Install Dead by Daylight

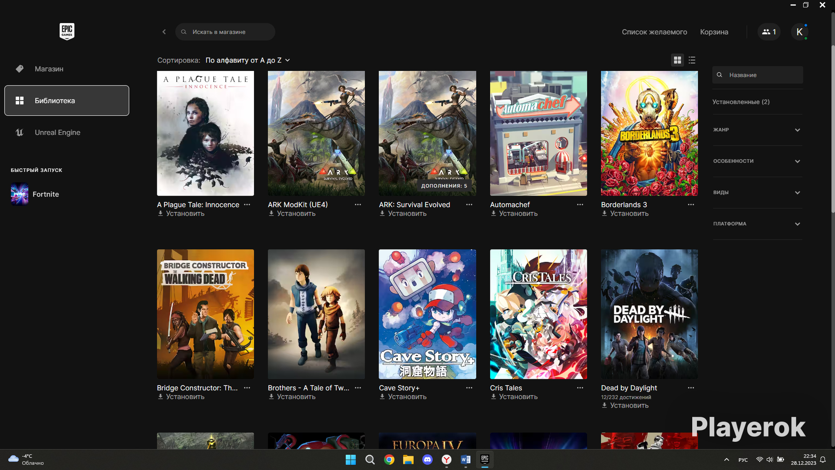click(625, 406)
